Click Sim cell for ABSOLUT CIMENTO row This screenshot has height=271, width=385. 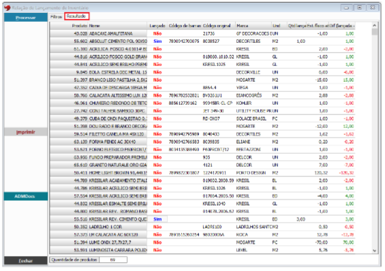157,42
